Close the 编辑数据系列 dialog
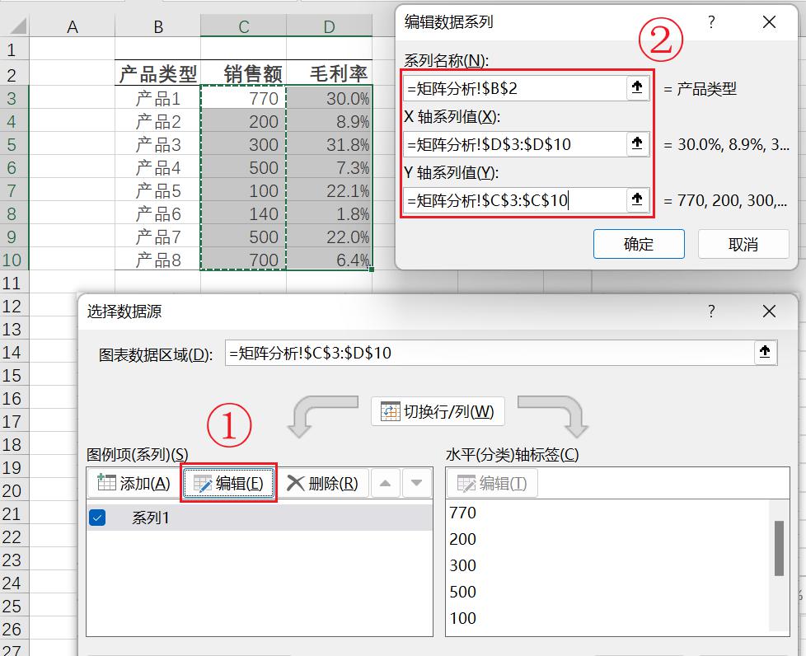Image resolution: width=806 pixels, height=656 pixels. pos(770,22)
